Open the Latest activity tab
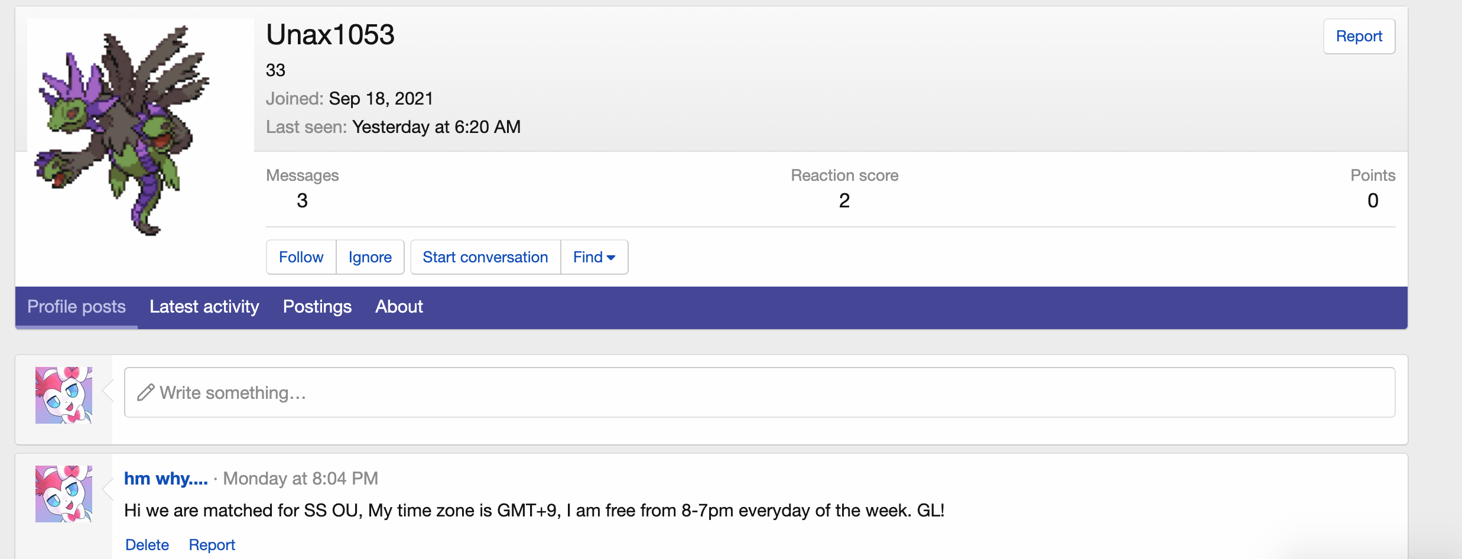The width and height of the screenshot is (1462, 559). [x=204, y=307]
